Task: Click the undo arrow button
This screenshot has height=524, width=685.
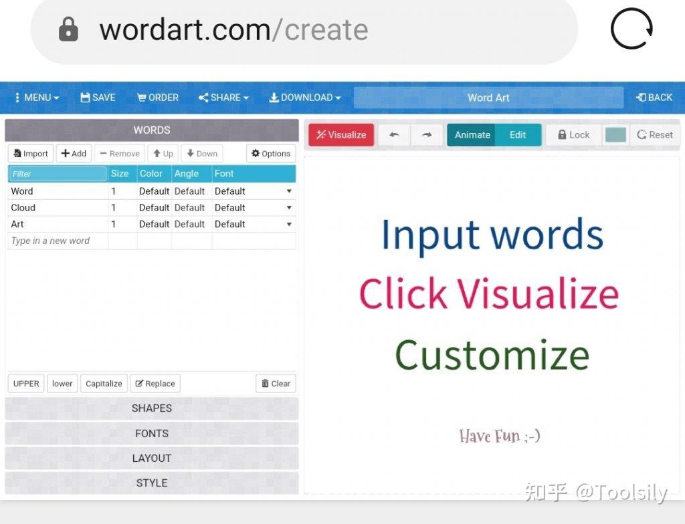Action: point(394,134)
